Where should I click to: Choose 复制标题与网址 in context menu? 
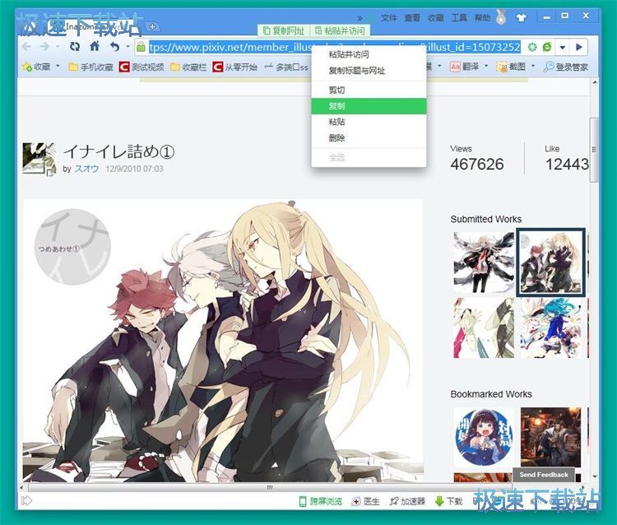click(x=369, y=71)
